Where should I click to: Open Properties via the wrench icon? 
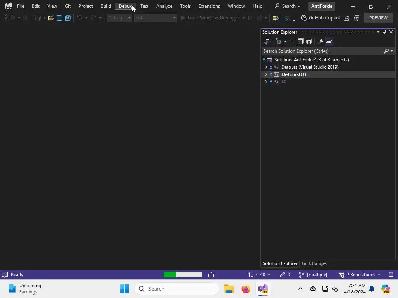321,42
